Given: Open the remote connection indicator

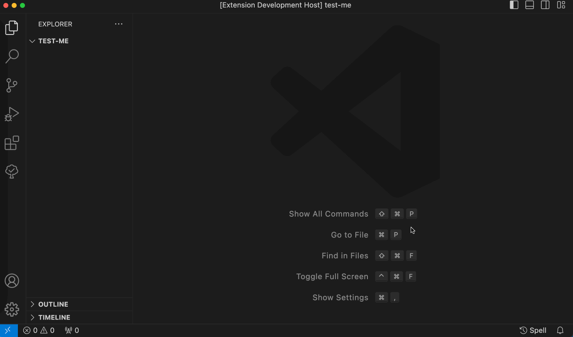Looking at the screenshot, I should click(x=8, y=330).
